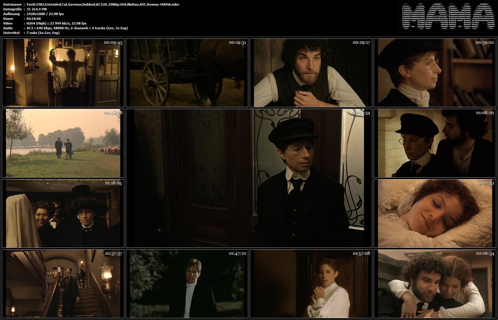Click the resolution value 1920x1080 / 23.98 fps

click(x=45, y=14)
